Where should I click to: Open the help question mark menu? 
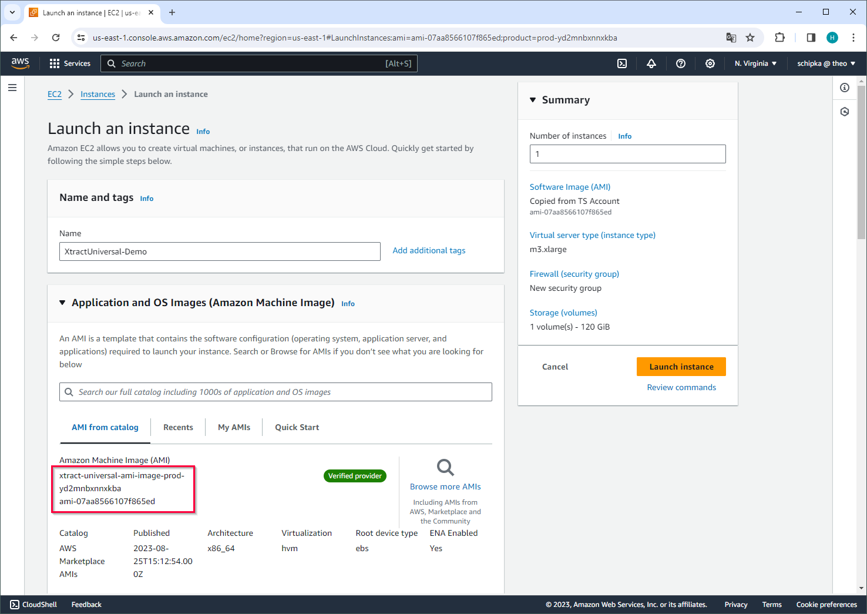681,63
